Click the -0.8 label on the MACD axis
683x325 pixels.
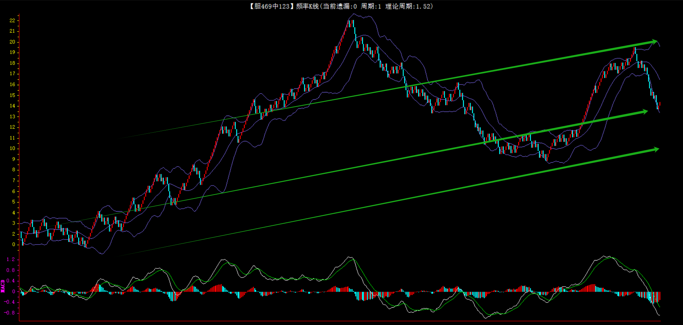pos(10,313)
